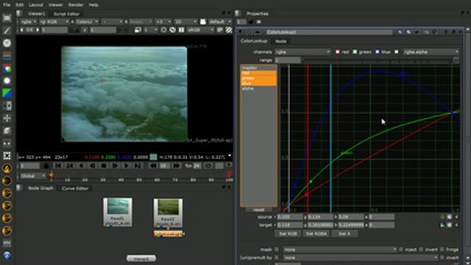The height and width of the screenshot is (265, 471).
Task: Open the Channel nodes striped icon
Action: 7,56
